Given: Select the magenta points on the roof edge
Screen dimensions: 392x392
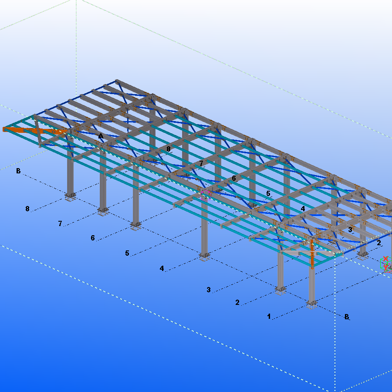Looking at the screenshot, I should [205, 195].
